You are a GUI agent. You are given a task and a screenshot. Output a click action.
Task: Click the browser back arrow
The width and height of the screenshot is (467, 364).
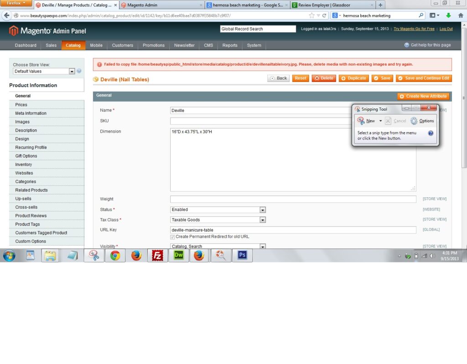6,15
